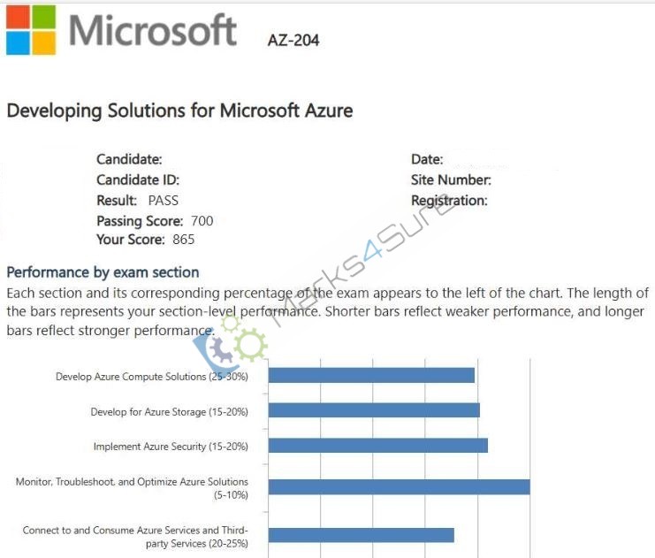
Task: Click the Implement Azure Security (15-20%) label
Action: 171,447
